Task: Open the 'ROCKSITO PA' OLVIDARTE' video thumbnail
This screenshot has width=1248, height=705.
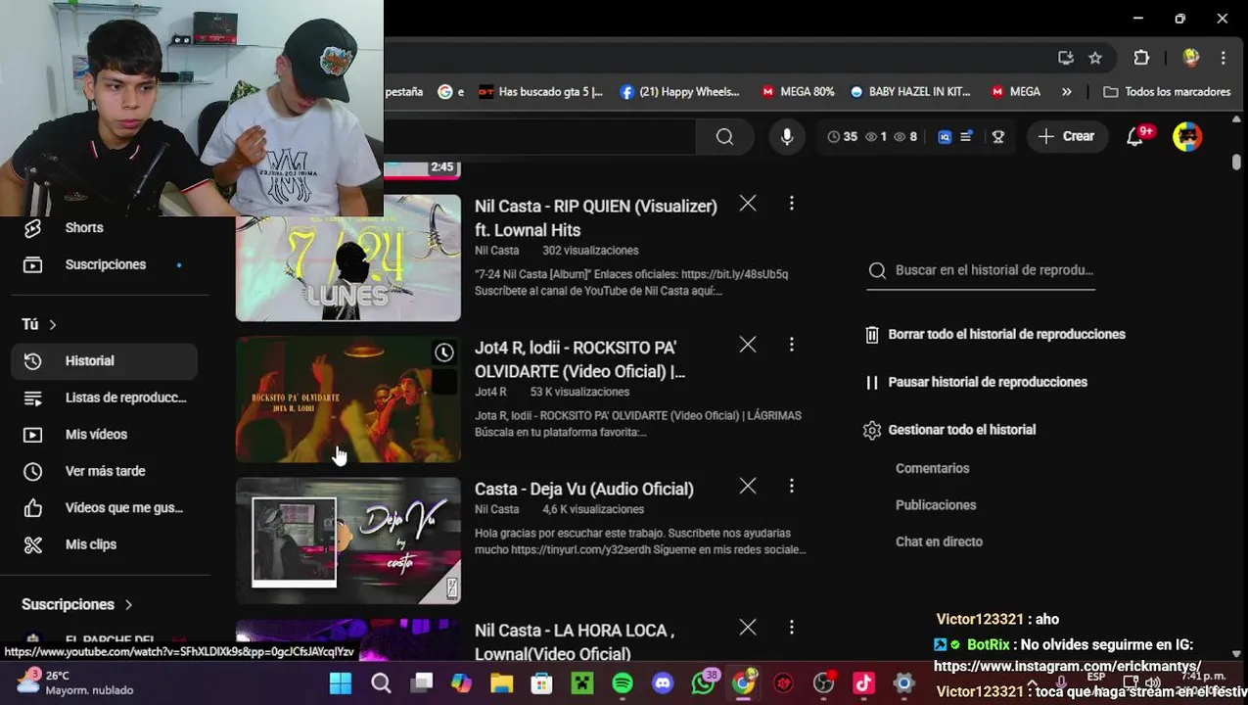Action: point(347,399)
